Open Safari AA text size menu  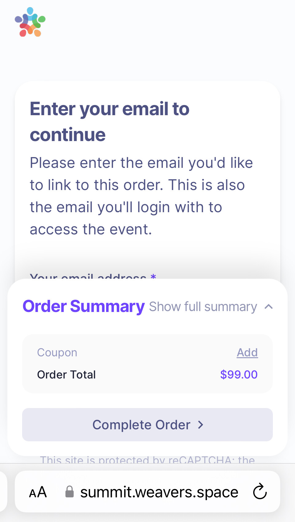(x=38, y=492)
